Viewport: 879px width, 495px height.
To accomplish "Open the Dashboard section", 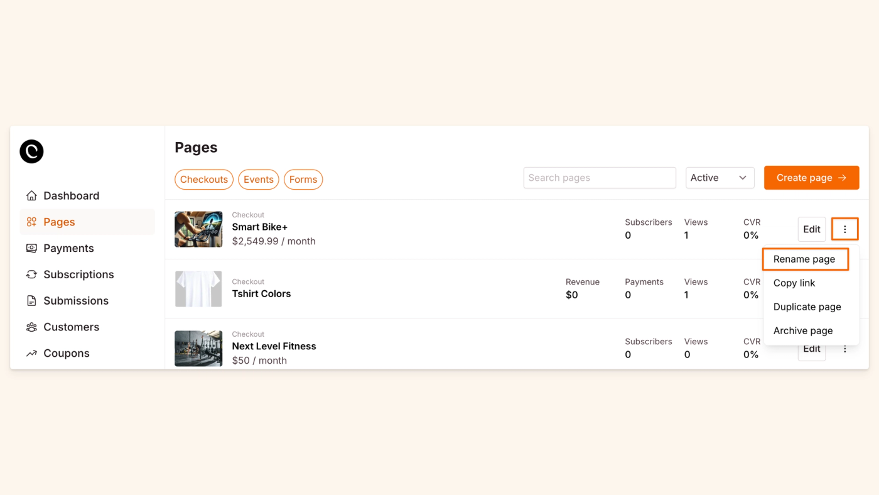I will tap(87, 196).
